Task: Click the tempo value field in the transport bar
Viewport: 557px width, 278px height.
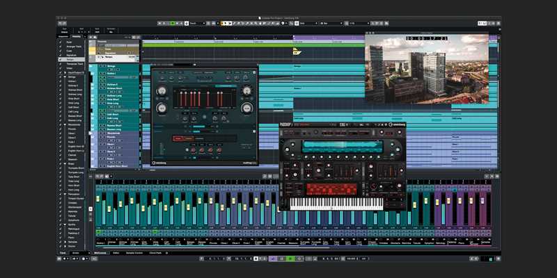Action: 353,259
